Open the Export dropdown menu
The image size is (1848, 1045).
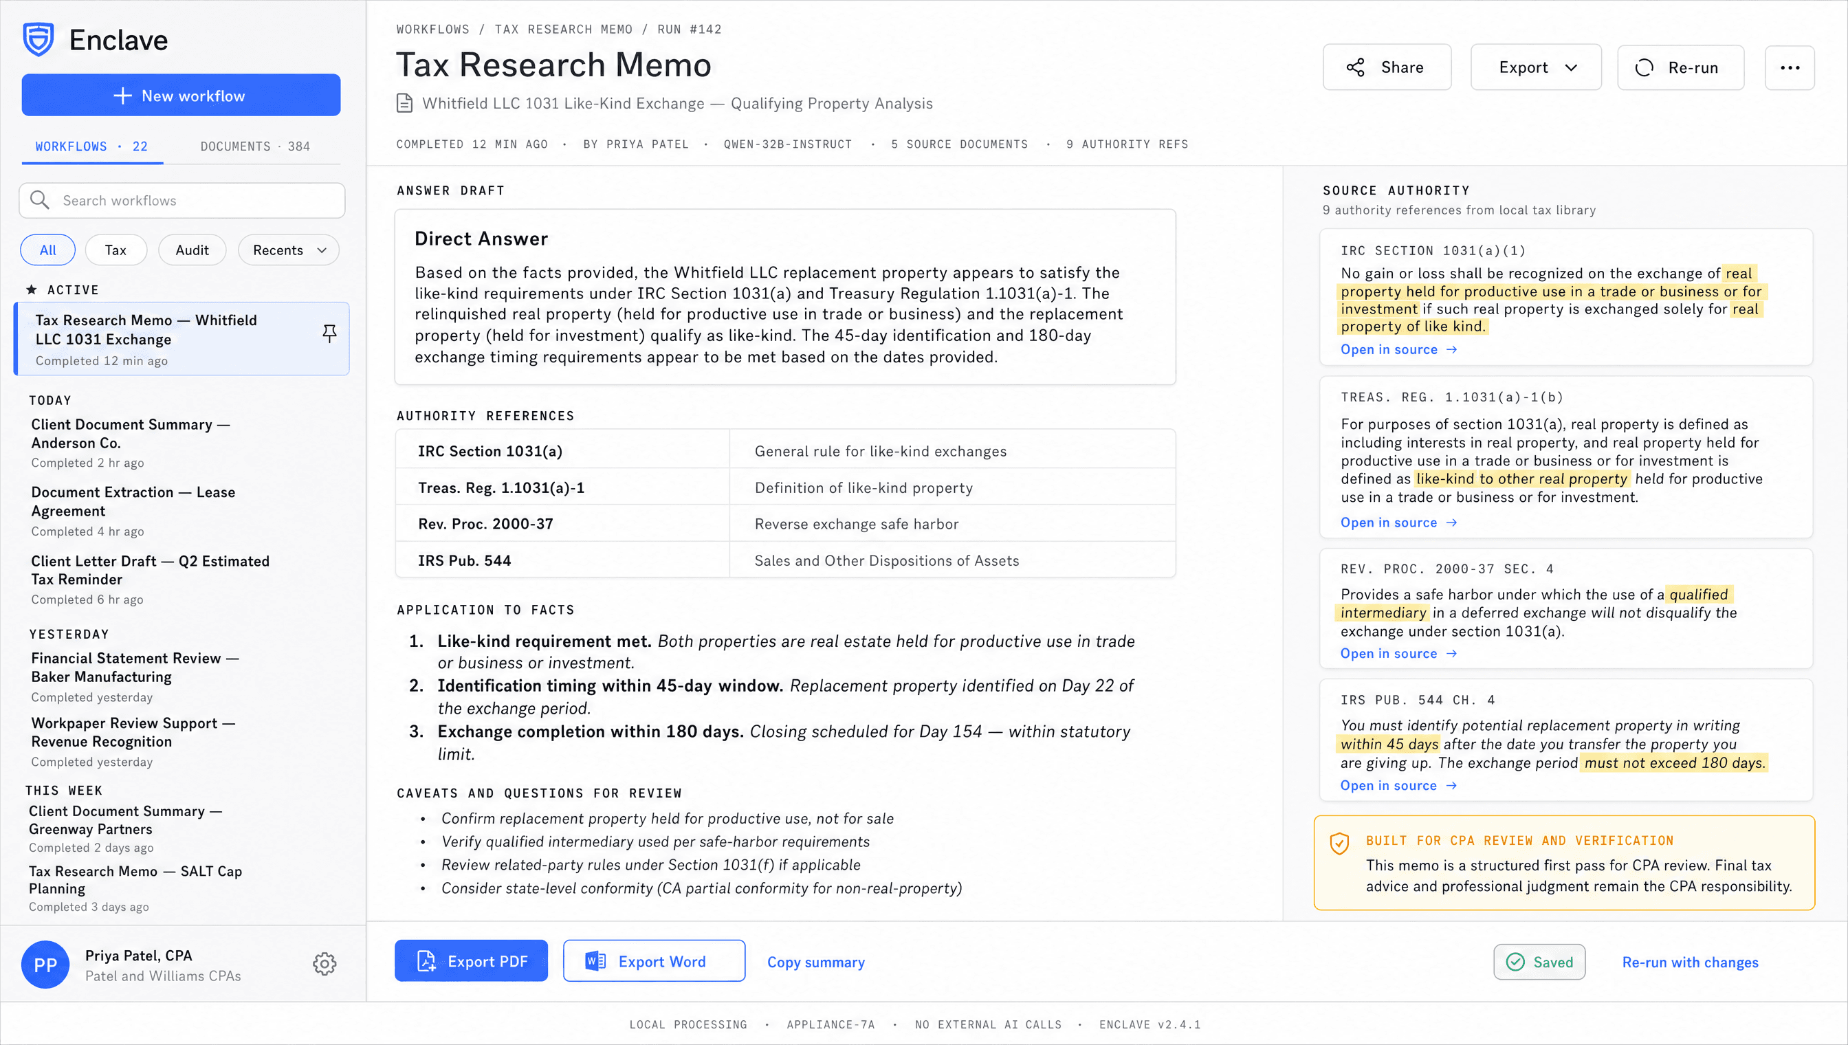point(1536,67)
